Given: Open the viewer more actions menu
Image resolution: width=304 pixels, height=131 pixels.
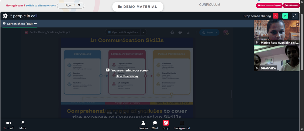Looking at the screenshot, I should coord(196,32).
